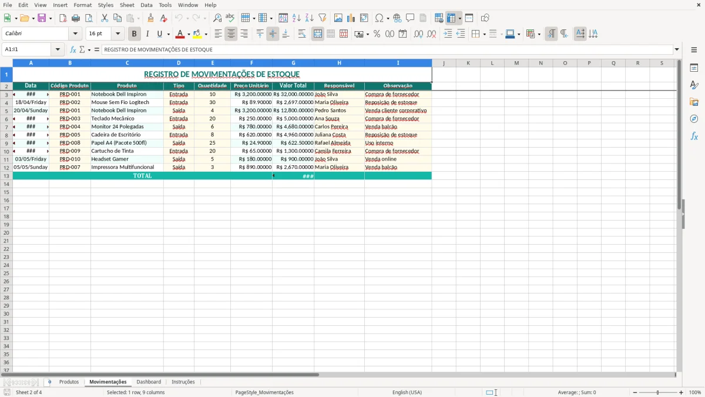705x397 pixels.
Task: Expand the formula bar
Action: [677, 50]
